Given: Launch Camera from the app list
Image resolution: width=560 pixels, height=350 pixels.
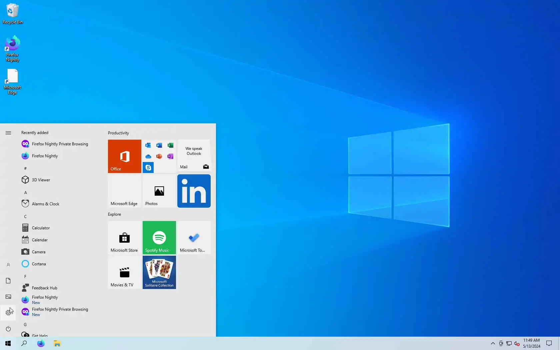Looking at the screenshot, I should point(60,252).
